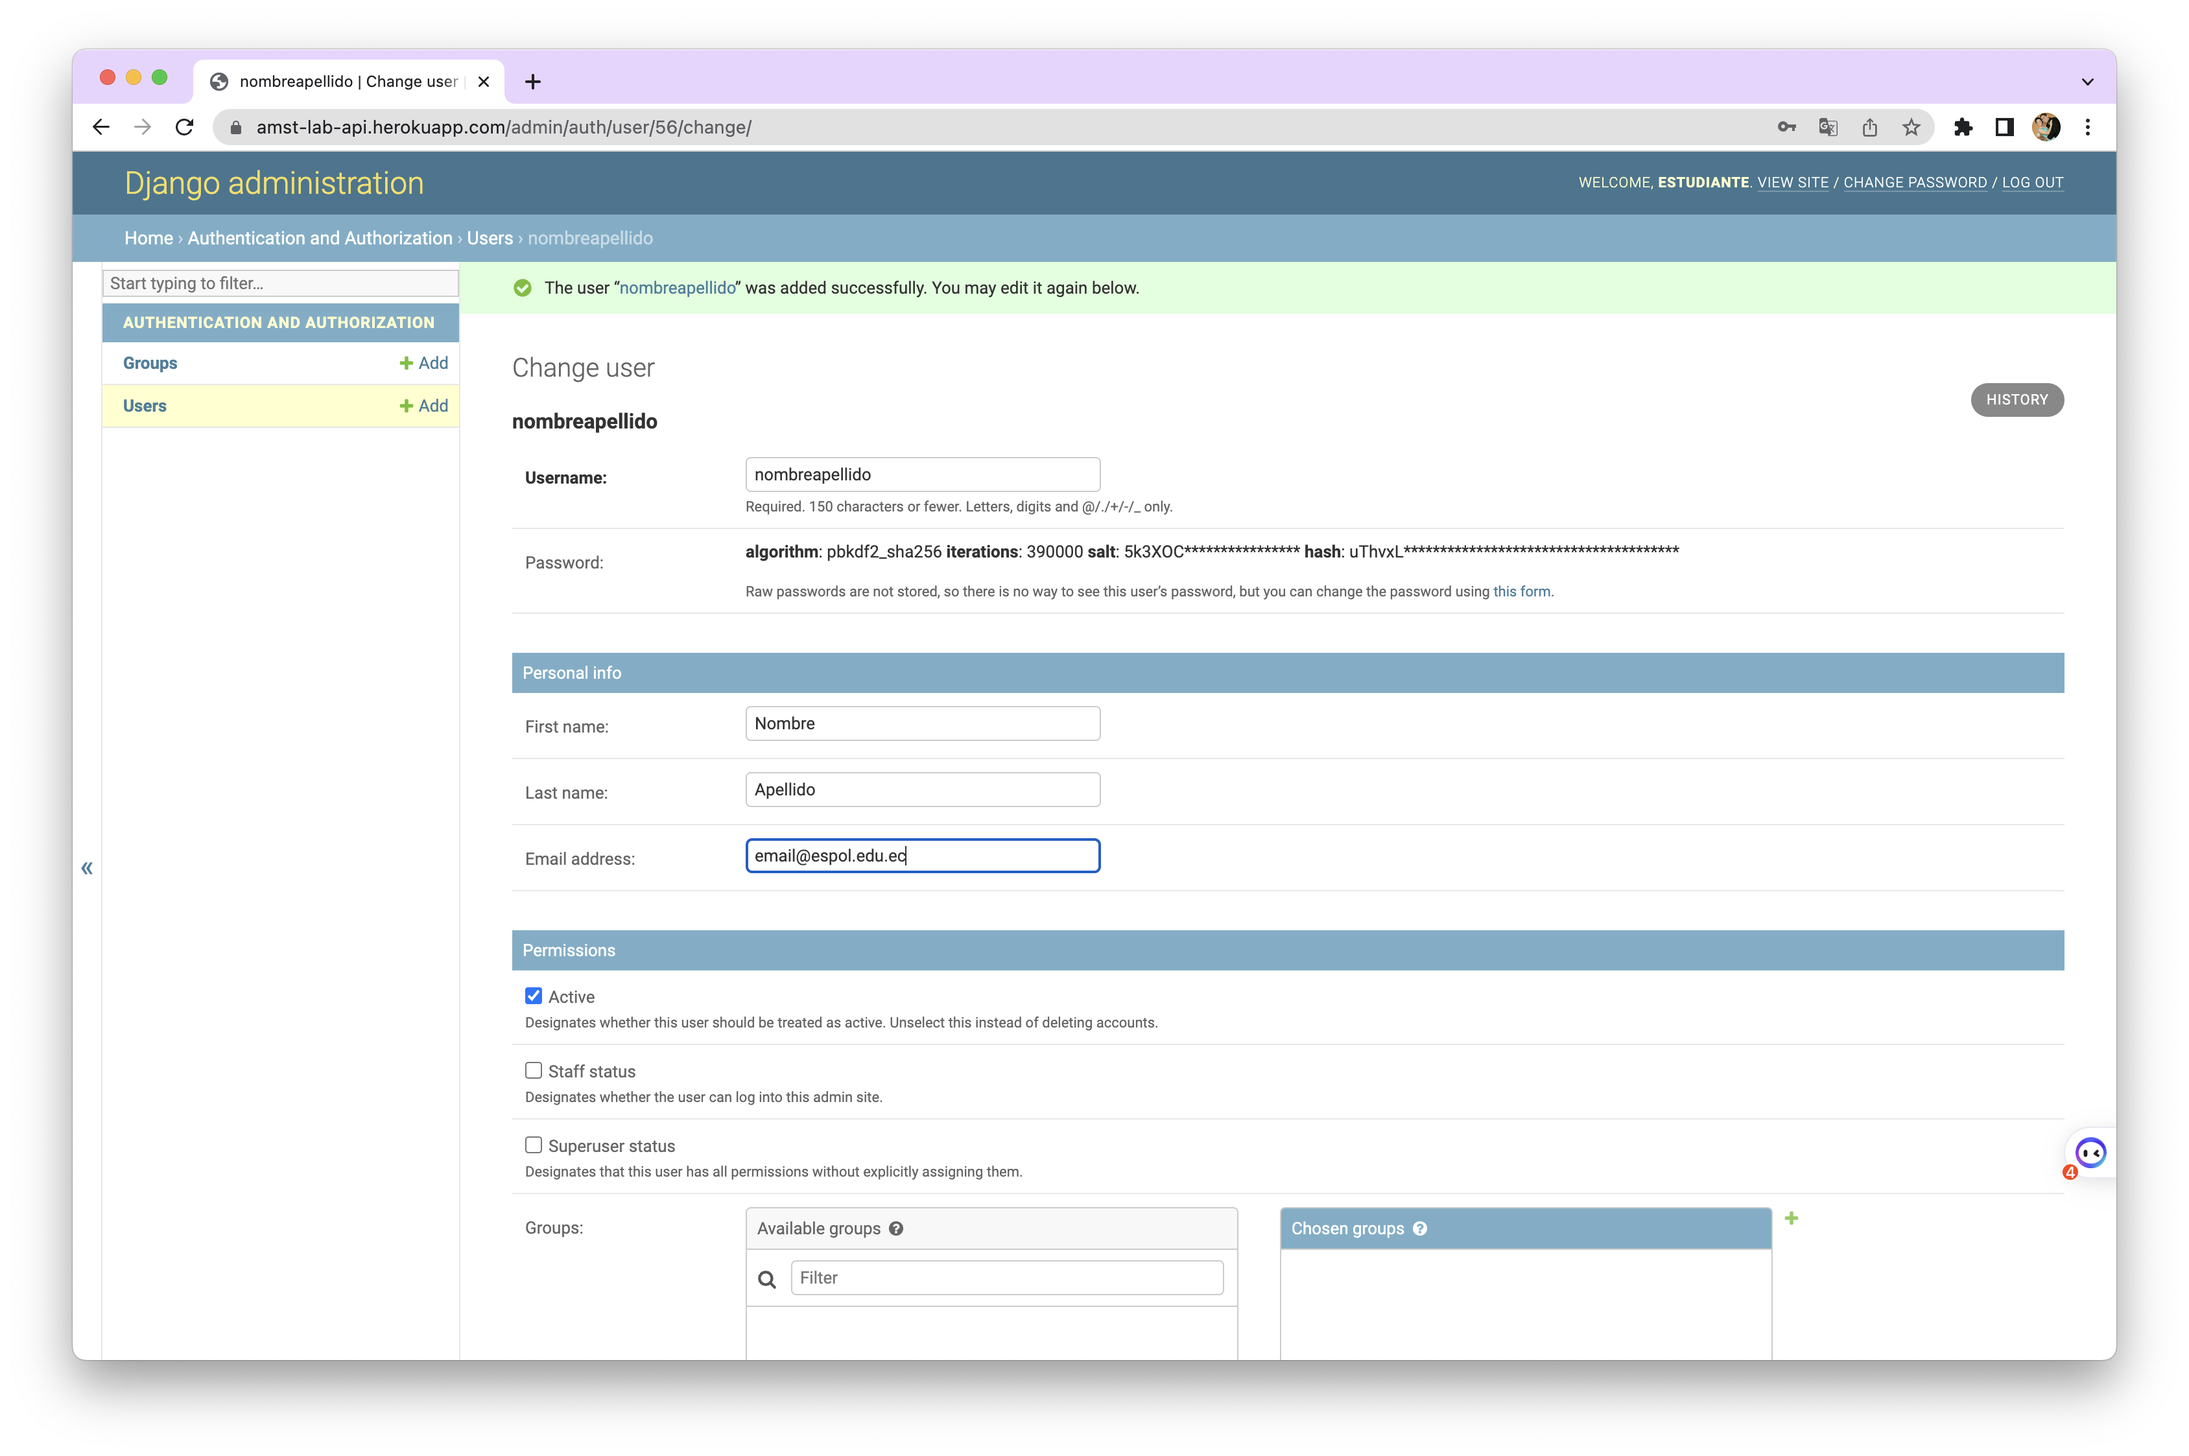Focus the Available groups Filter box
Screen dimensions: 2189x1456
[x=1007, y=1278]
